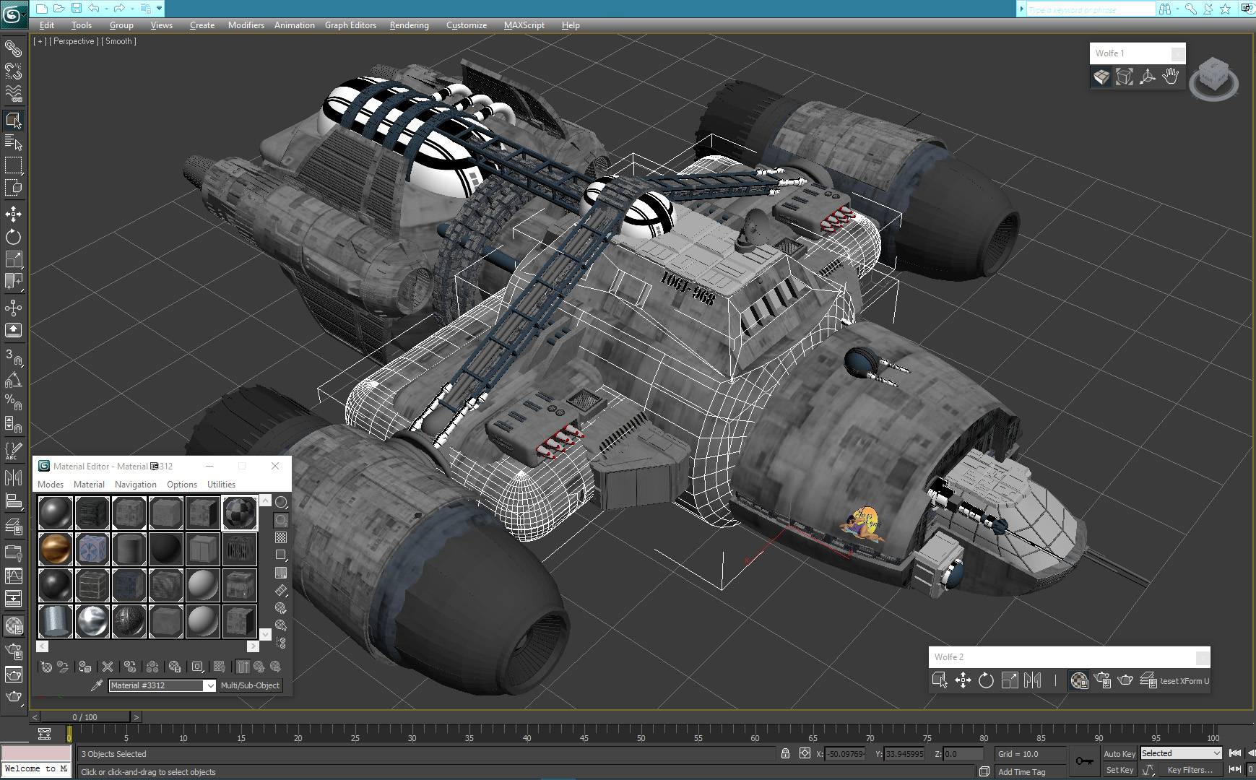Save the file using the floppy disk icon
1256x780 pixels.
77,9
